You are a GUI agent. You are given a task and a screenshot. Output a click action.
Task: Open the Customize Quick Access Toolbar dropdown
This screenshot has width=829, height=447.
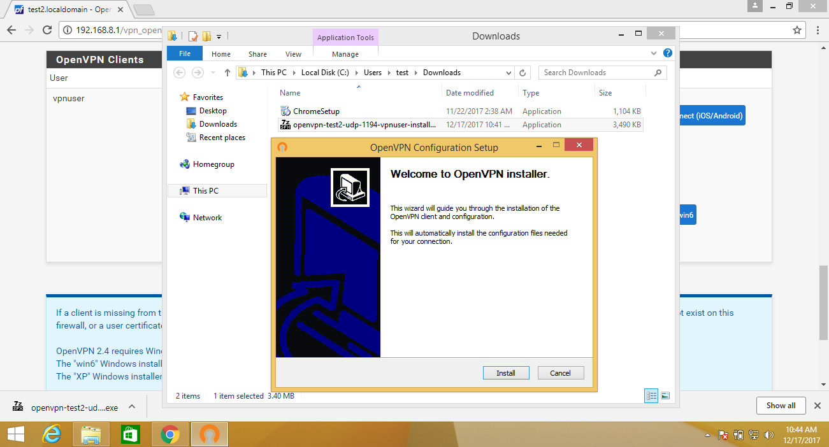pyautogui.click(x=219, y=36)
